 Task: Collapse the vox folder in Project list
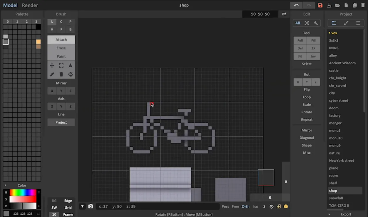coord(329,33)
